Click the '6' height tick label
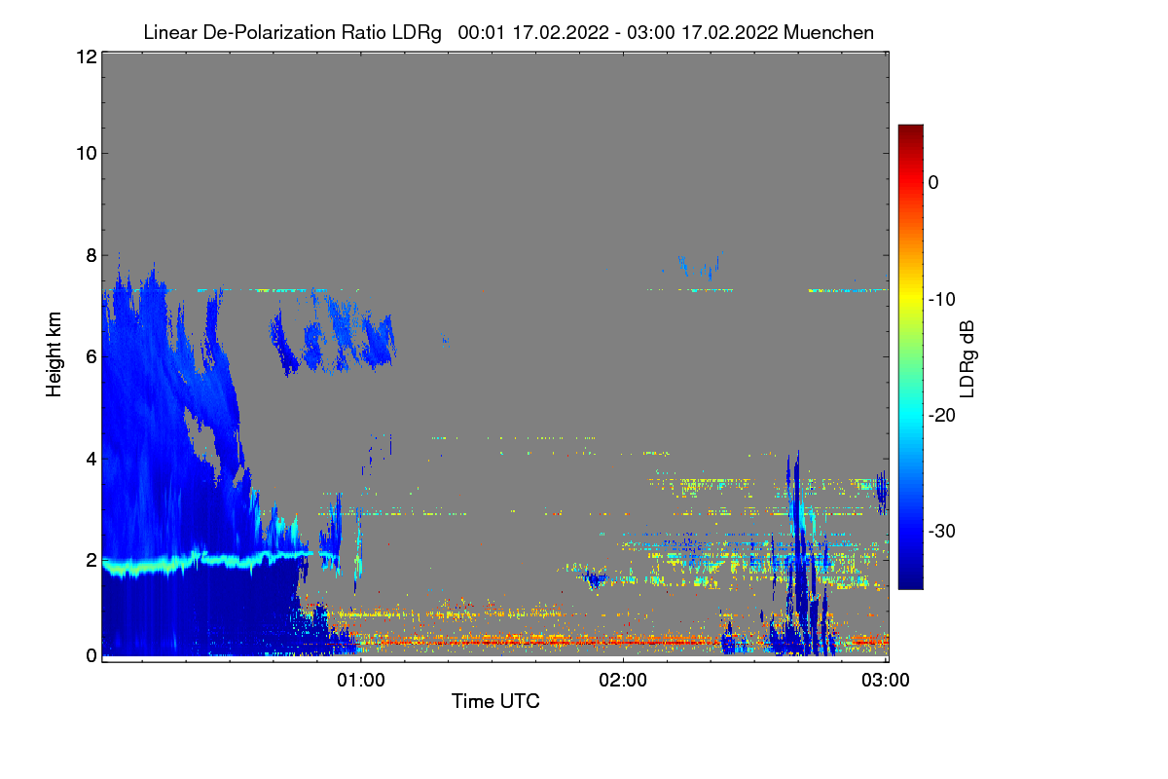Screen dimensions: 1168x779 91,356
